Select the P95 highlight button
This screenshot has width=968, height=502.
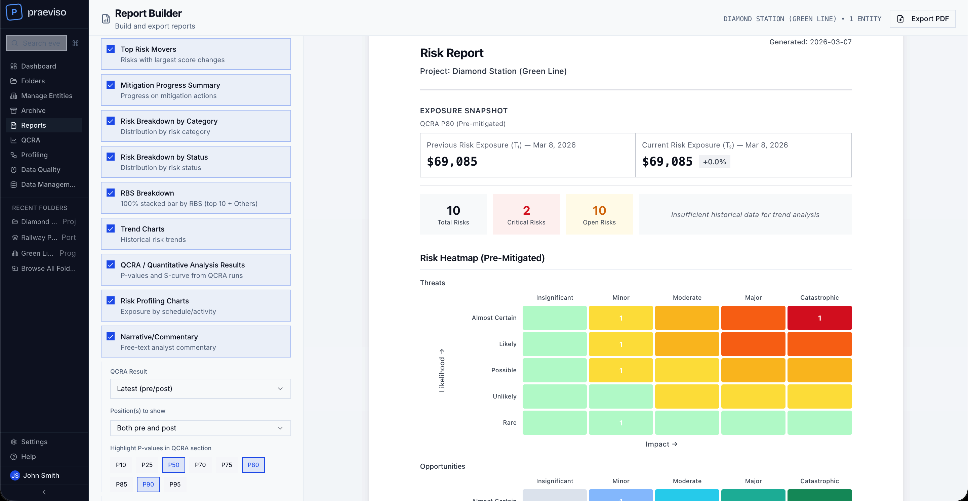[175, 484]
